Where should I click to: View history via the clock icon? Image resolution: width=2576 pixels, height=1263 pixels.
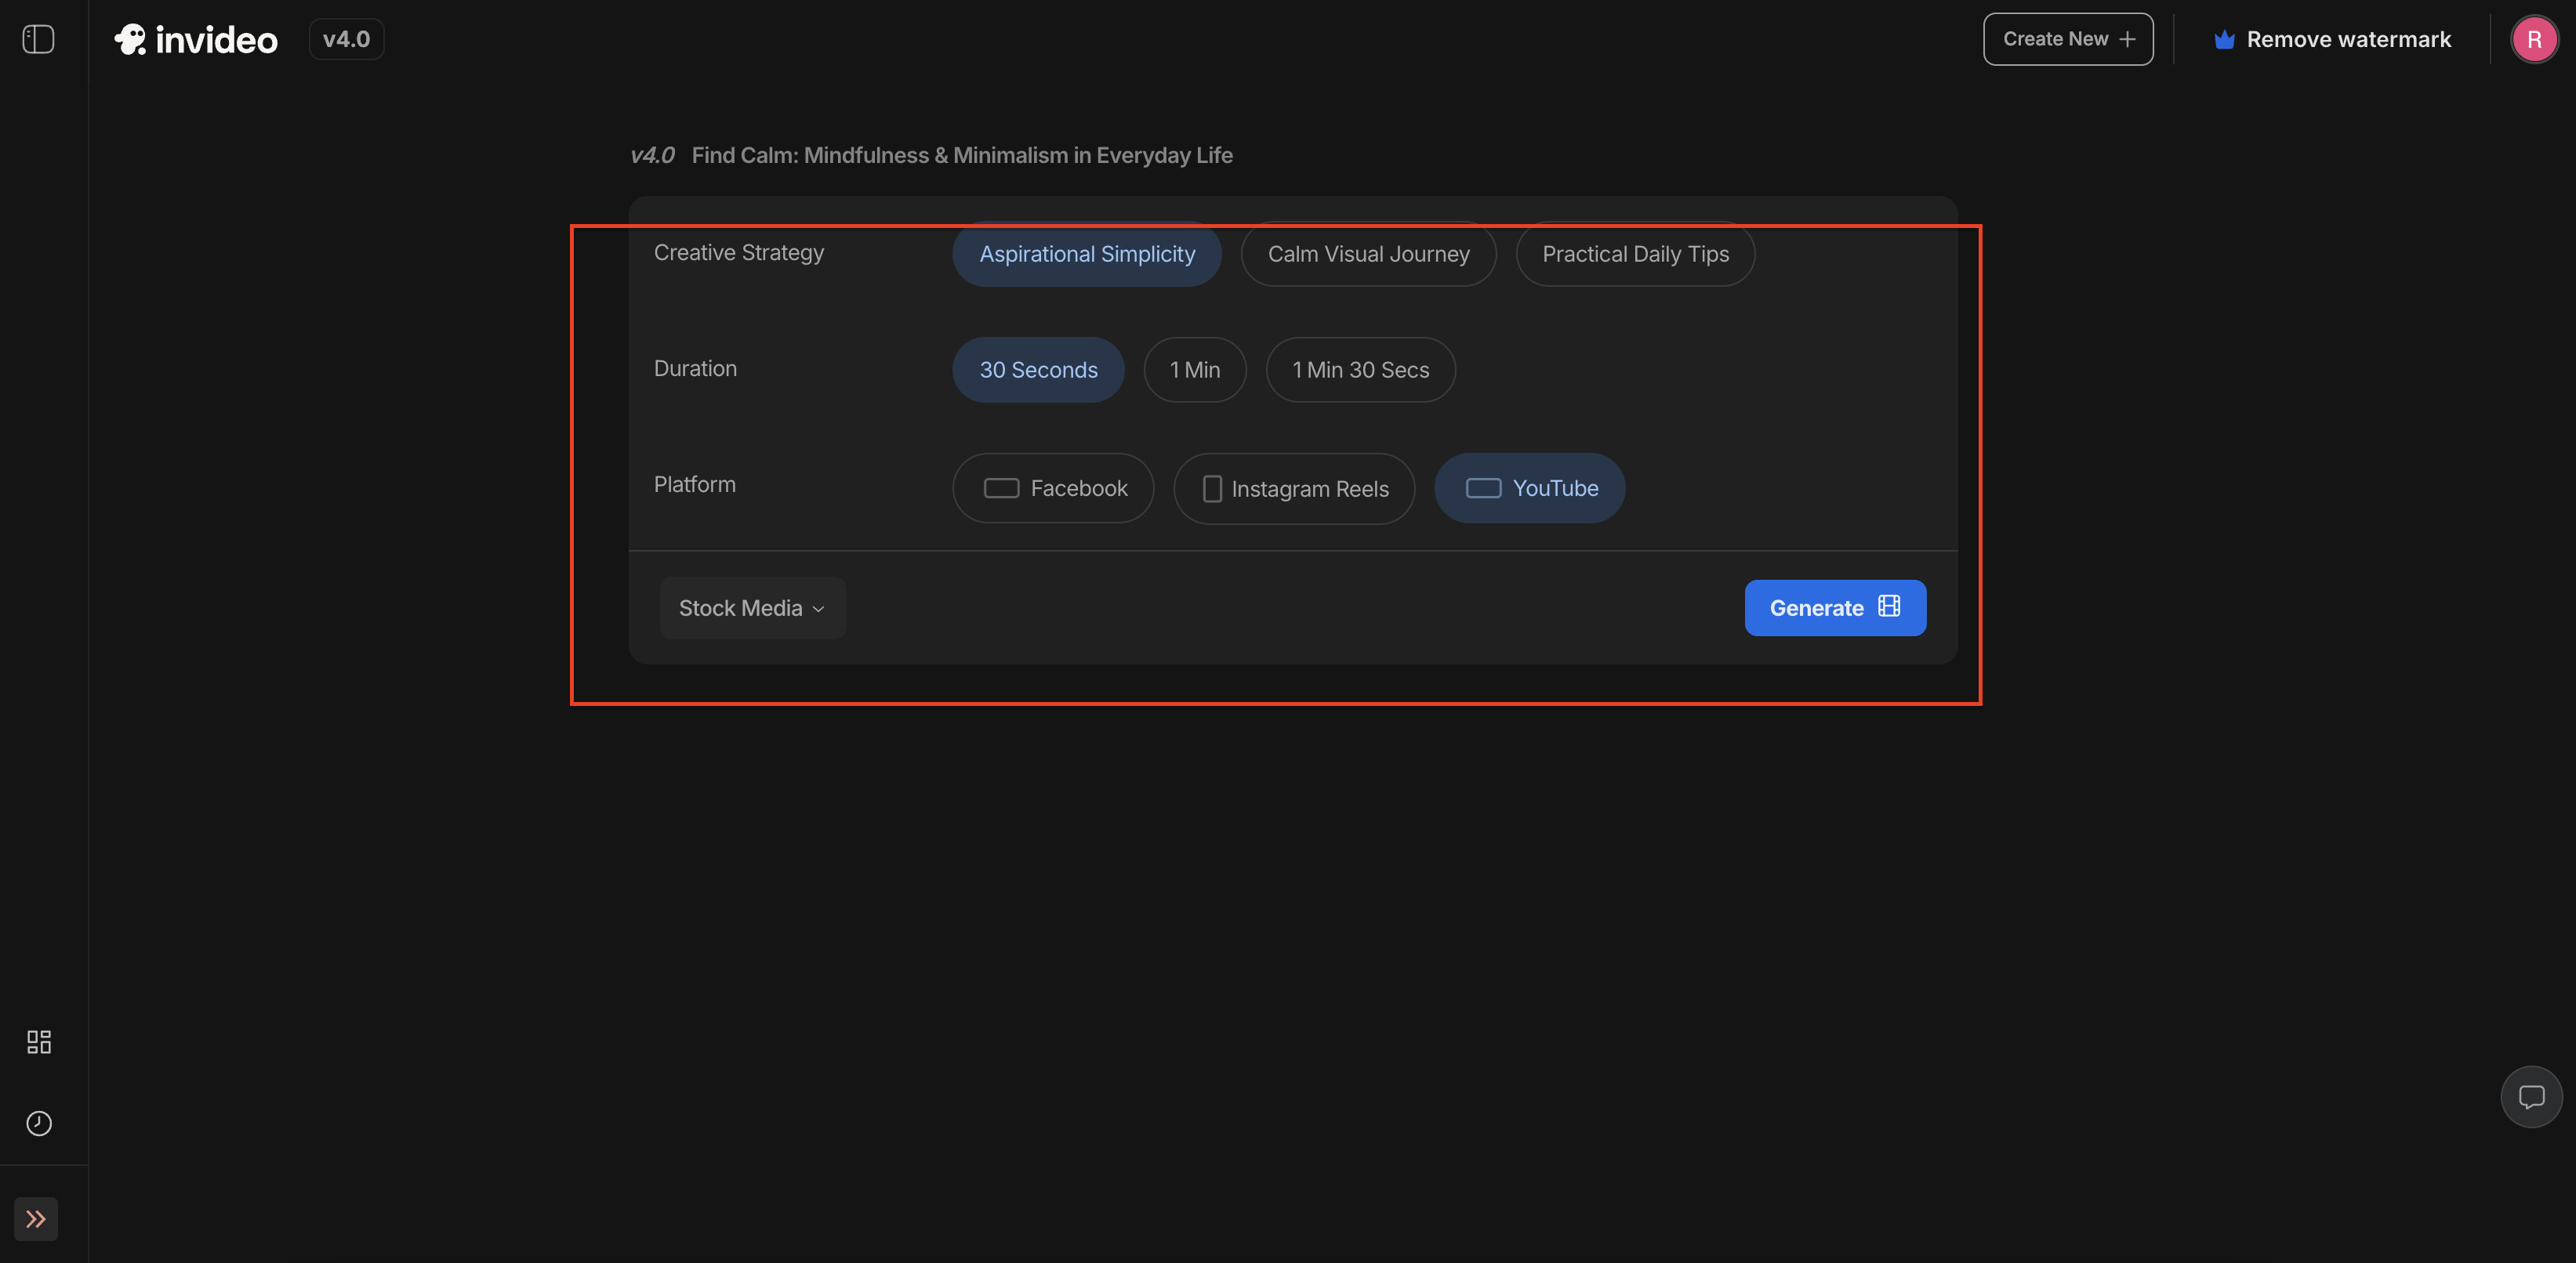(39, 1123)
